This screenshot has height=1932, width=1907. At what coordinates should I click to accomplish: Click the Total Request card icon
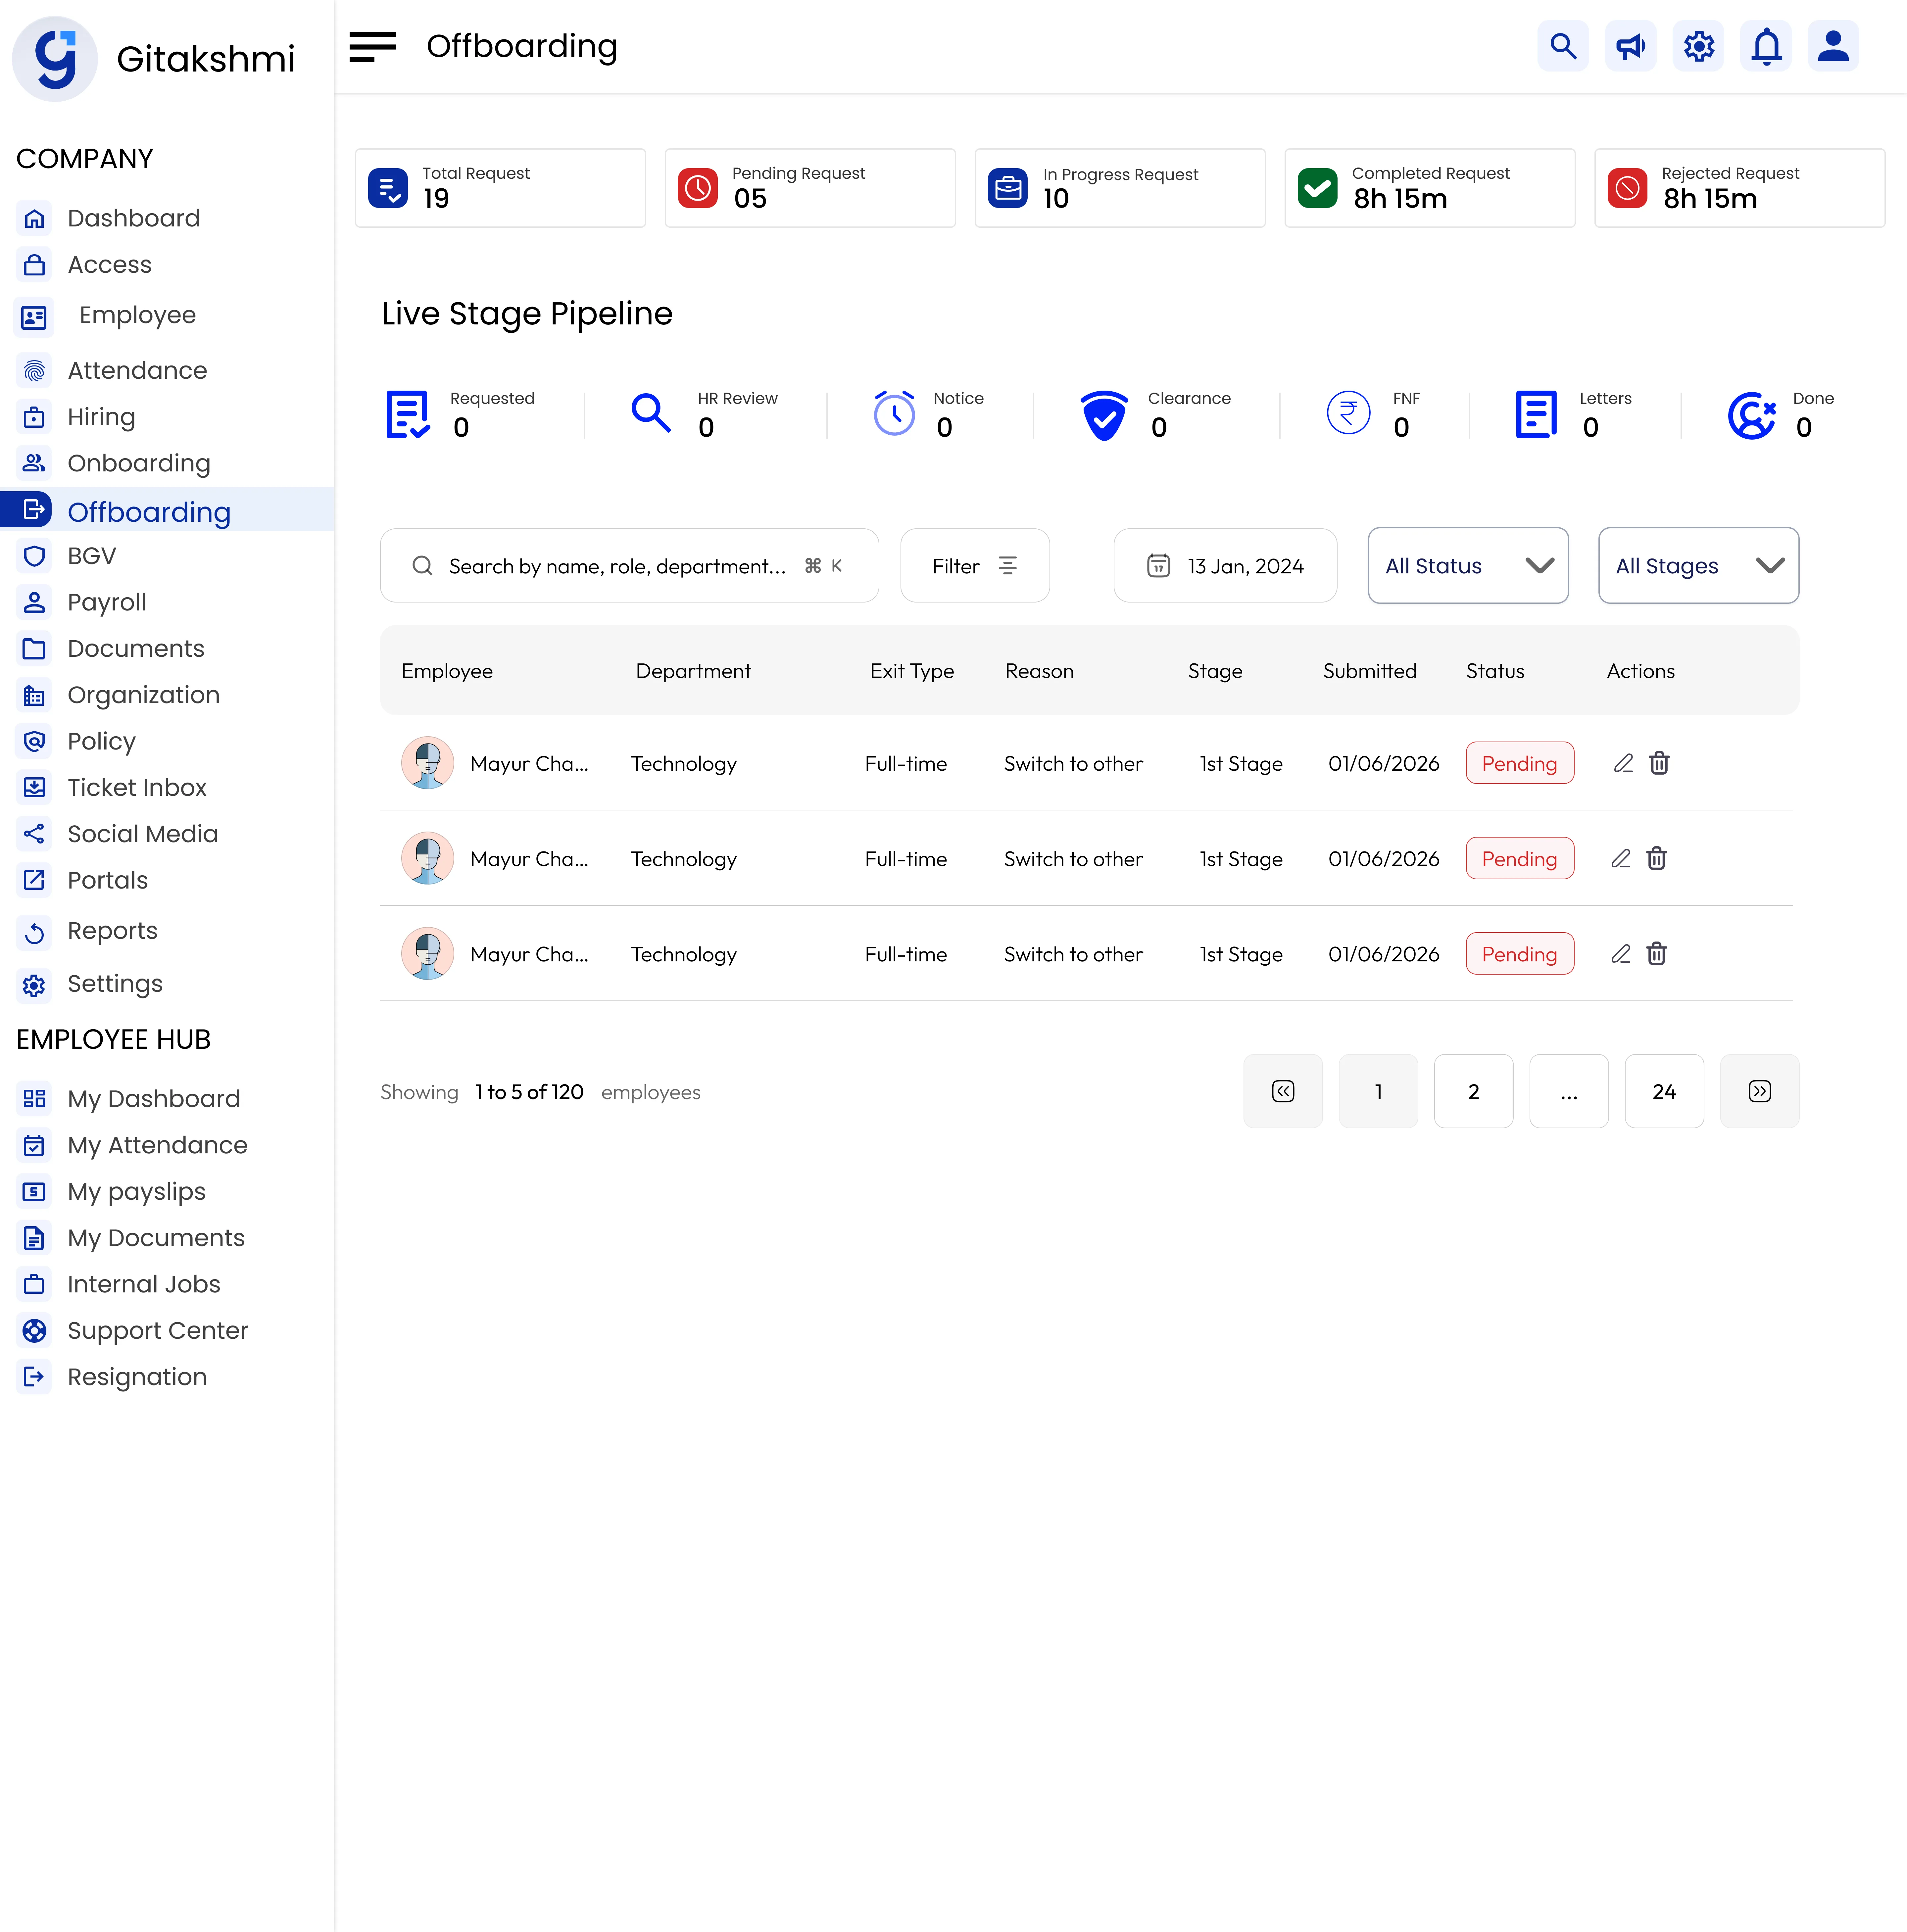coord(388,188)
